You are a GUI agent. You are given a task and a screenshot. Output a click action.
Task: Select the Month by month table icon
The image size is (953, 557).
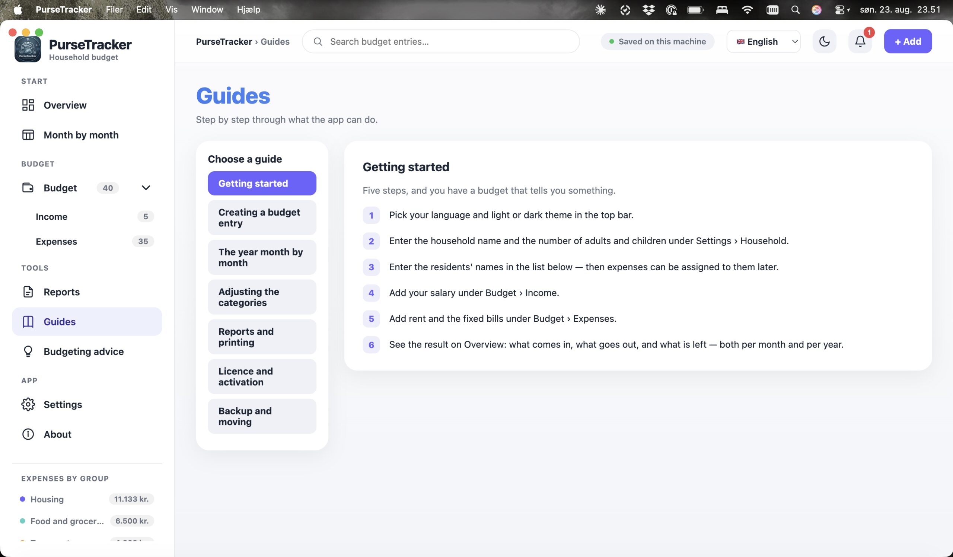click(x=28, y=135)
